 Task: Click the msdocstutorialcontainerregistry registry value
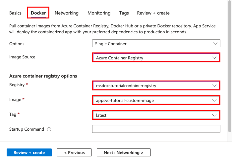click(x=126, y=85)
